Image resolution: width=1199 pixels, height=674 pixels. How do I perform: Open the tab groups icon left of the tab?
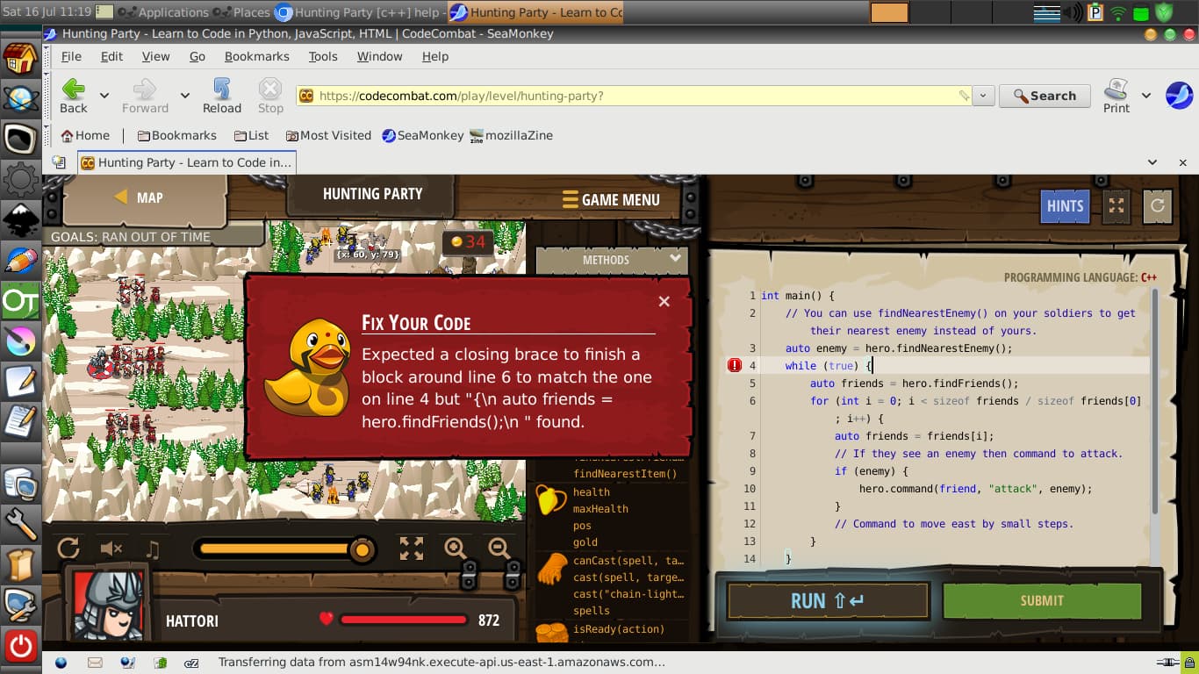[x=59, y=162]
